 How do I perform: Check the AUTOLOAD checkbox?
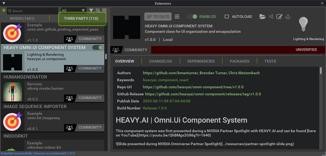[227, 17]
